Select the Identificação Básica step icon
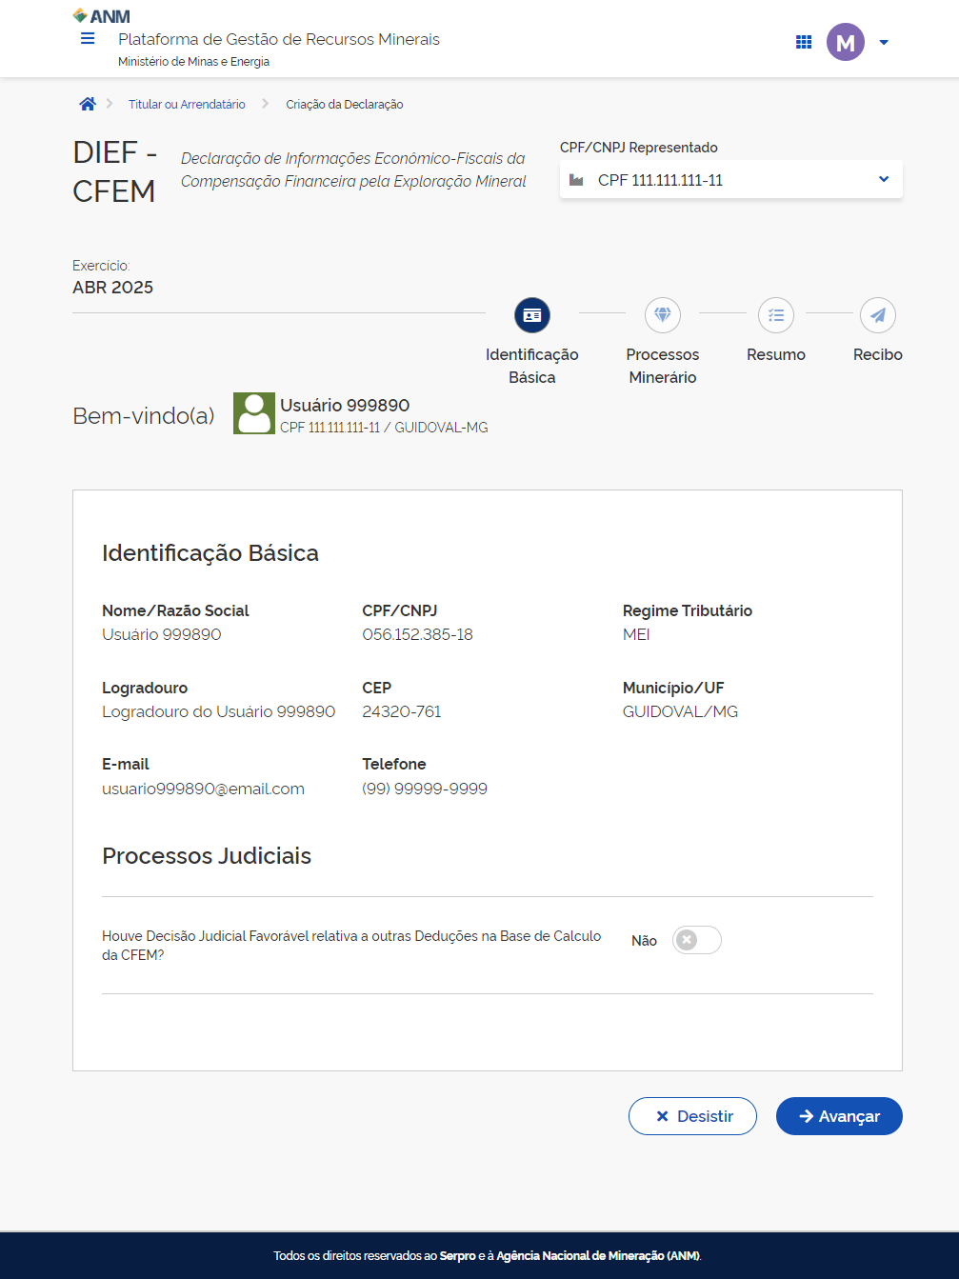959x1279 pixels. coord(532,315)
